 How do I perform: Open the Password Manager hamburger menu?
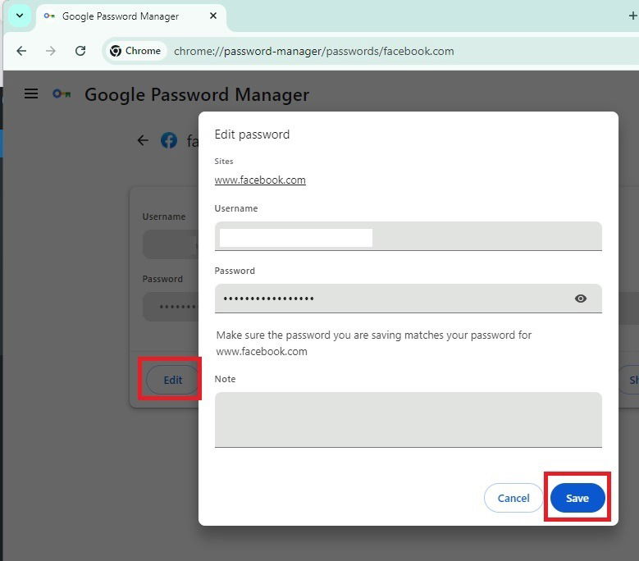[31, 93]
